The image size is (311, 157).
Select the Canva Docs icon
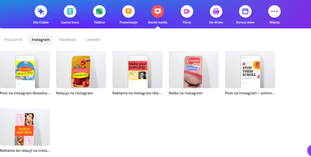coord(70,11)
